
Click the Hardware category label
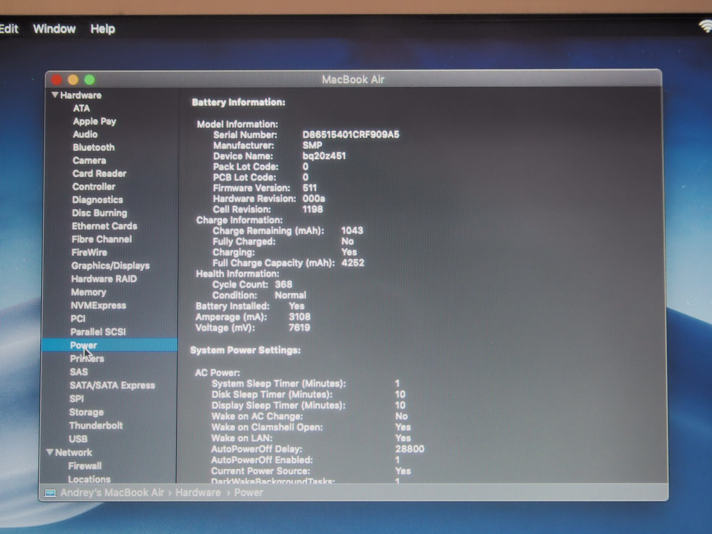pos(81,95)
